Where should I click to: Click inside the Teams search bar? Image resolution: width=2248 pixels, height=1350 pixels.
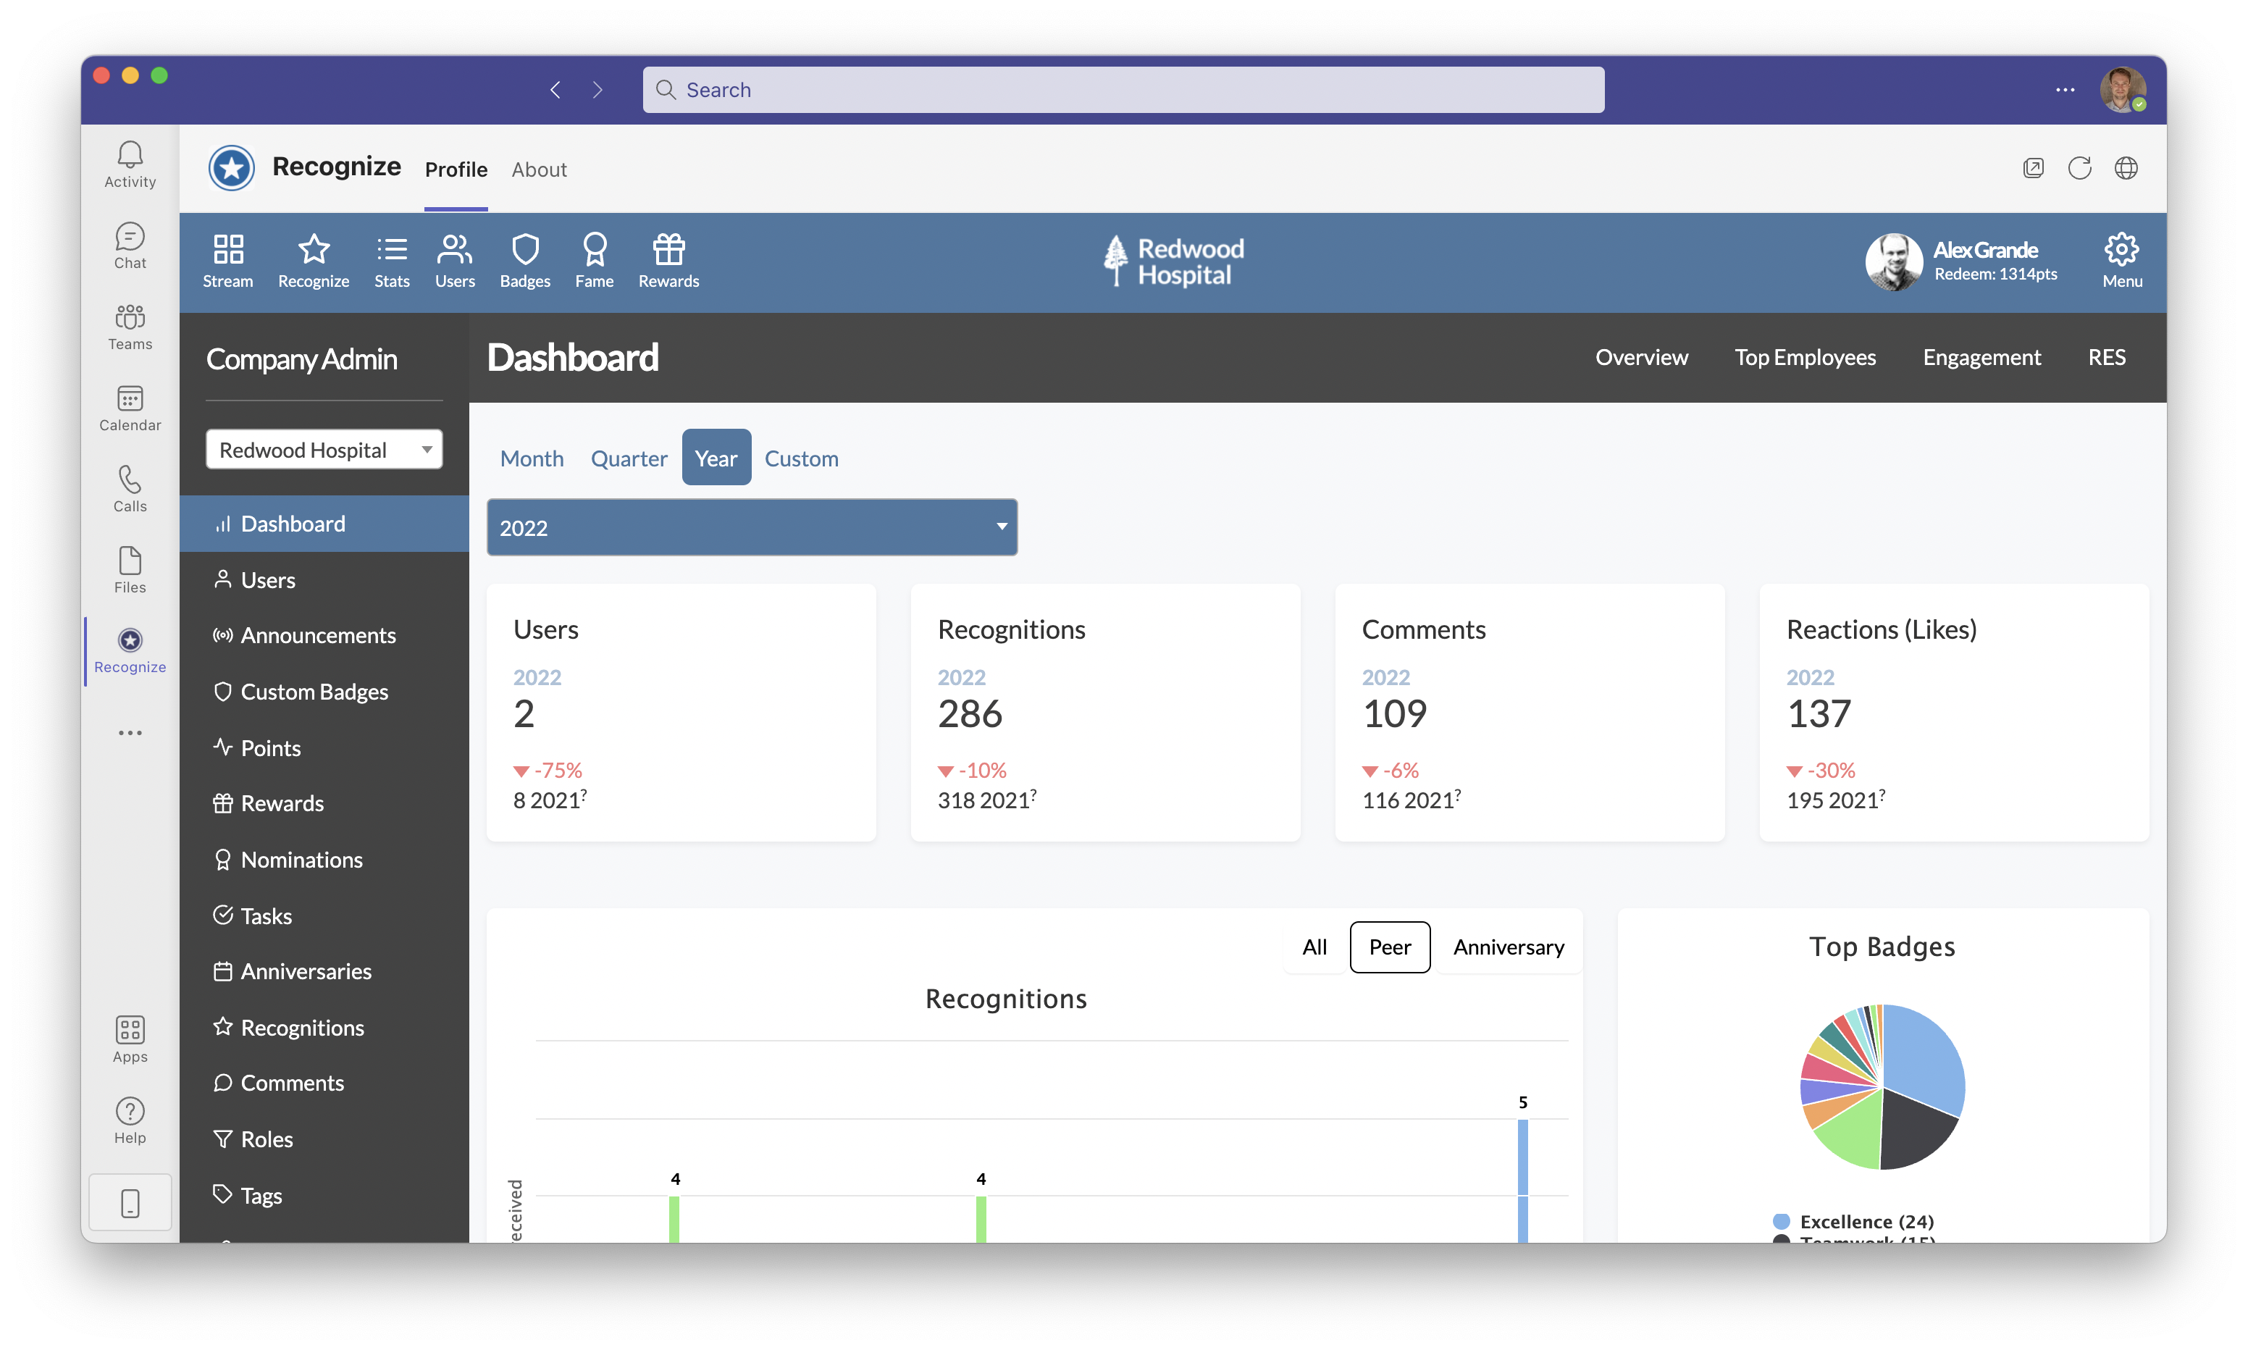click(1123, 89)
